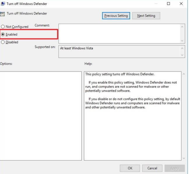189x174 pixels.
Task: Click the Comment box scroll up arrow
Action: (183, 27)
